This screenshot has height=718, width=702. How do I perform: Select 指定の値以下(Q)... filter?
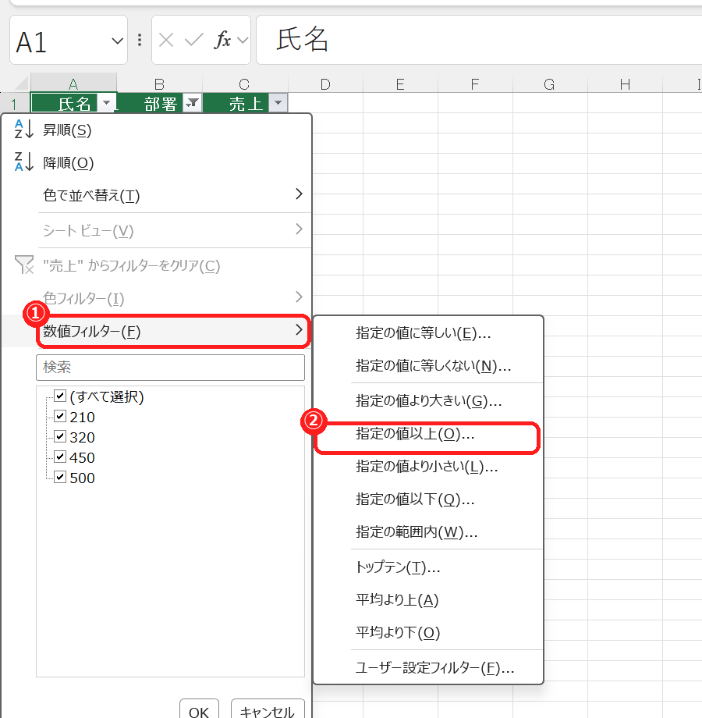click(x=428, y=499)
